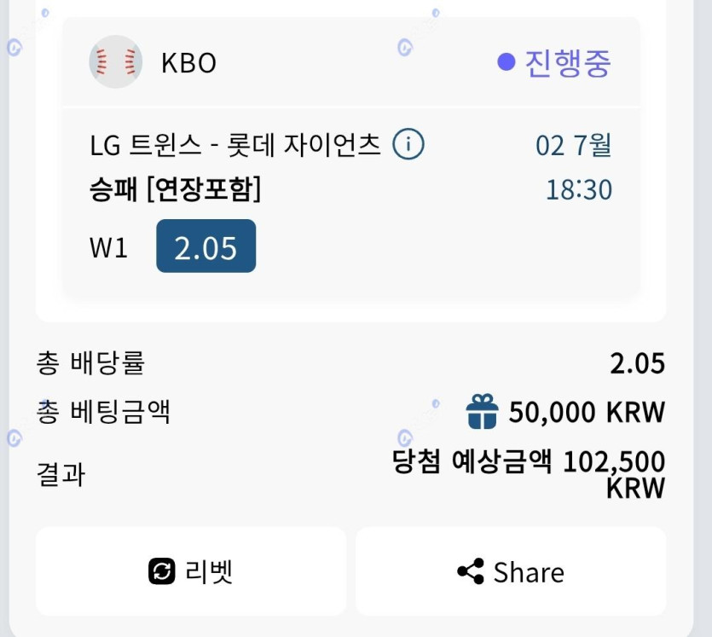Click the KBO league label
This screenshot has width=712, height=637.
(x=188, y=63)
